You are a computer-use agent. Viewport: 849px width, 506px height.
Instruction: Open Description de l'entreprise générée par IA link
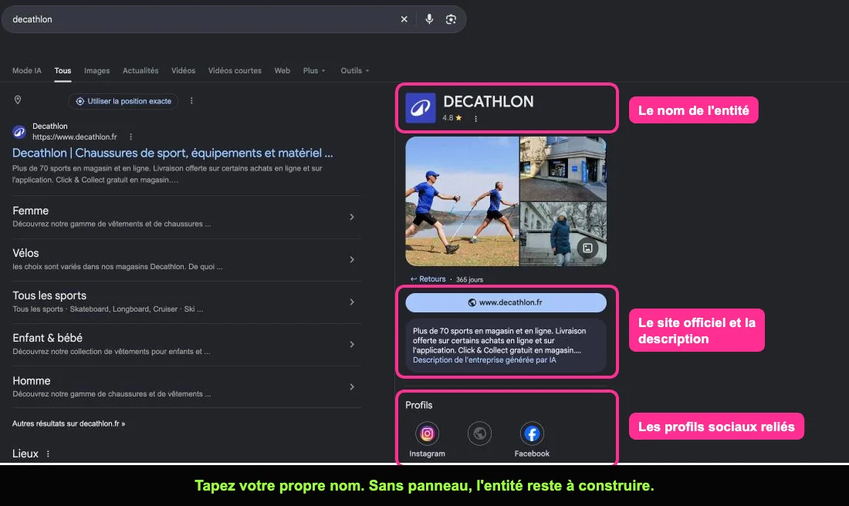coord(484,360)
